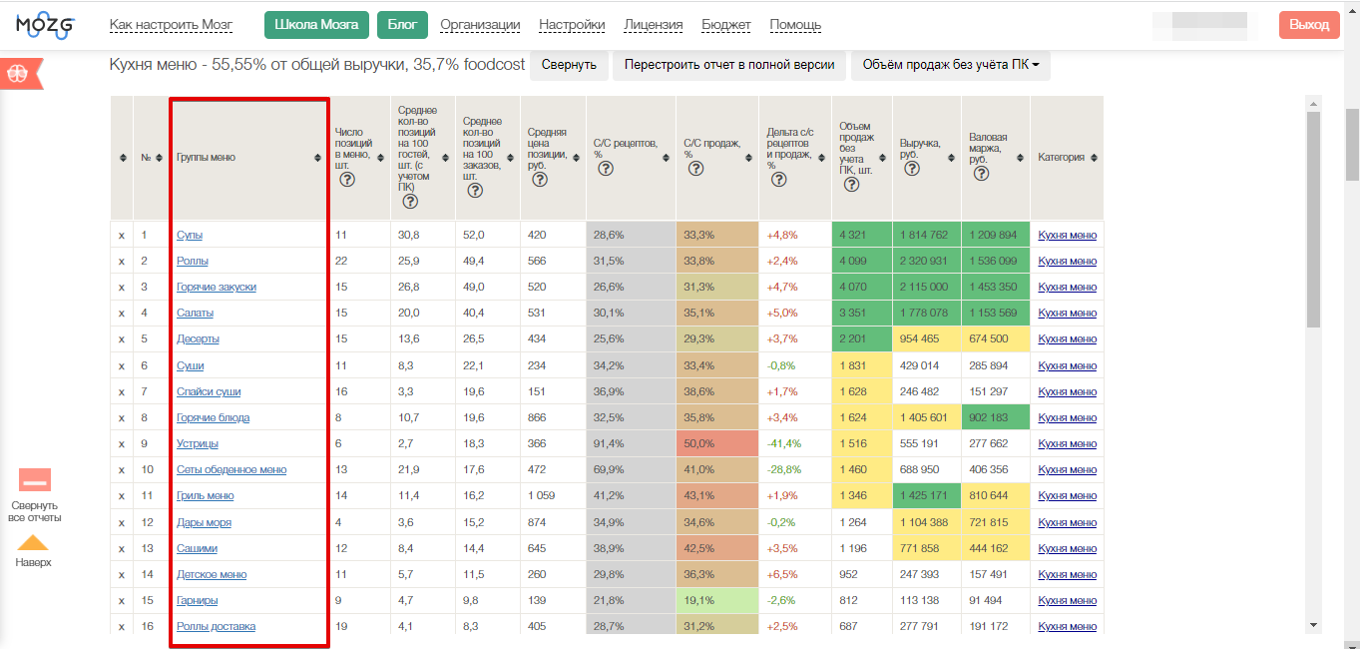The height and width of the screenshot is (652, 1360).
Task: Click question icon under Валовая маржа
Action: [x=981, y=173]
